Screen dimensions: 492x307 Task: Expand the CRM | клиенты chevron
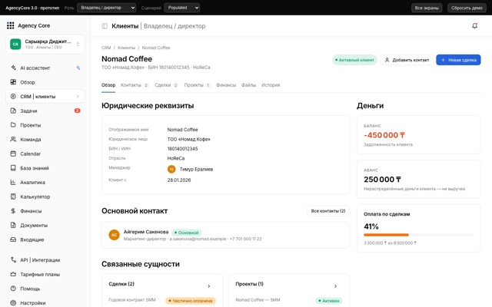(78, 97)
